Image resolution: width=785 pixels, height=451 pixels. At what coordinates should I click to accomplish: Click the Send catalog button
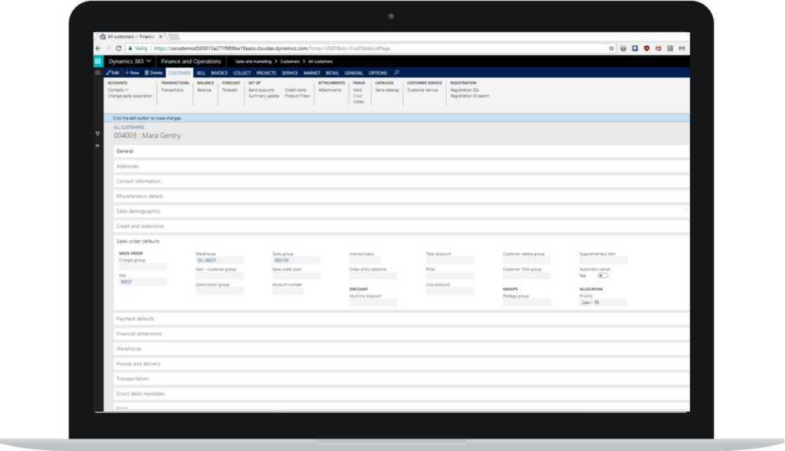(x=387, y=89)
